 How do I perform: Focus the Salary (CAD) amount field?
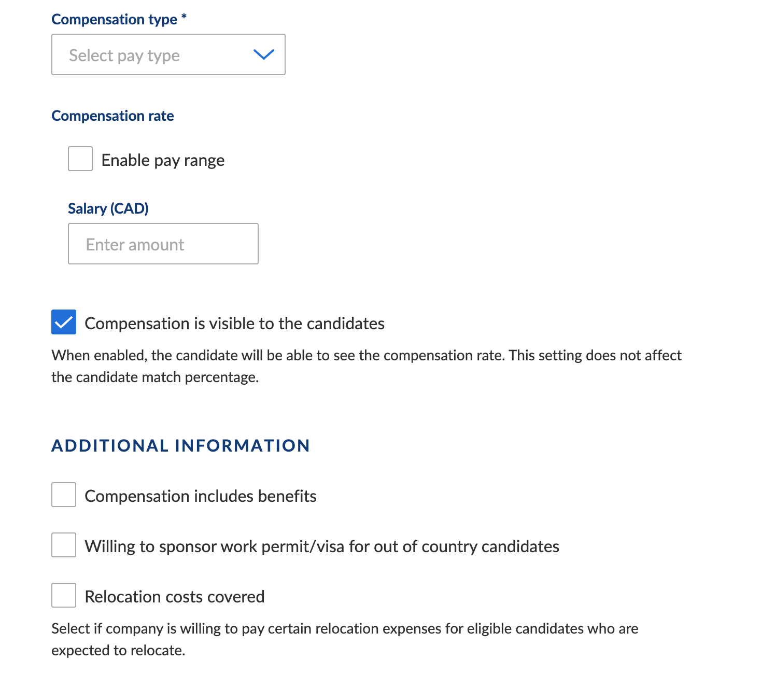pos(163,244)
